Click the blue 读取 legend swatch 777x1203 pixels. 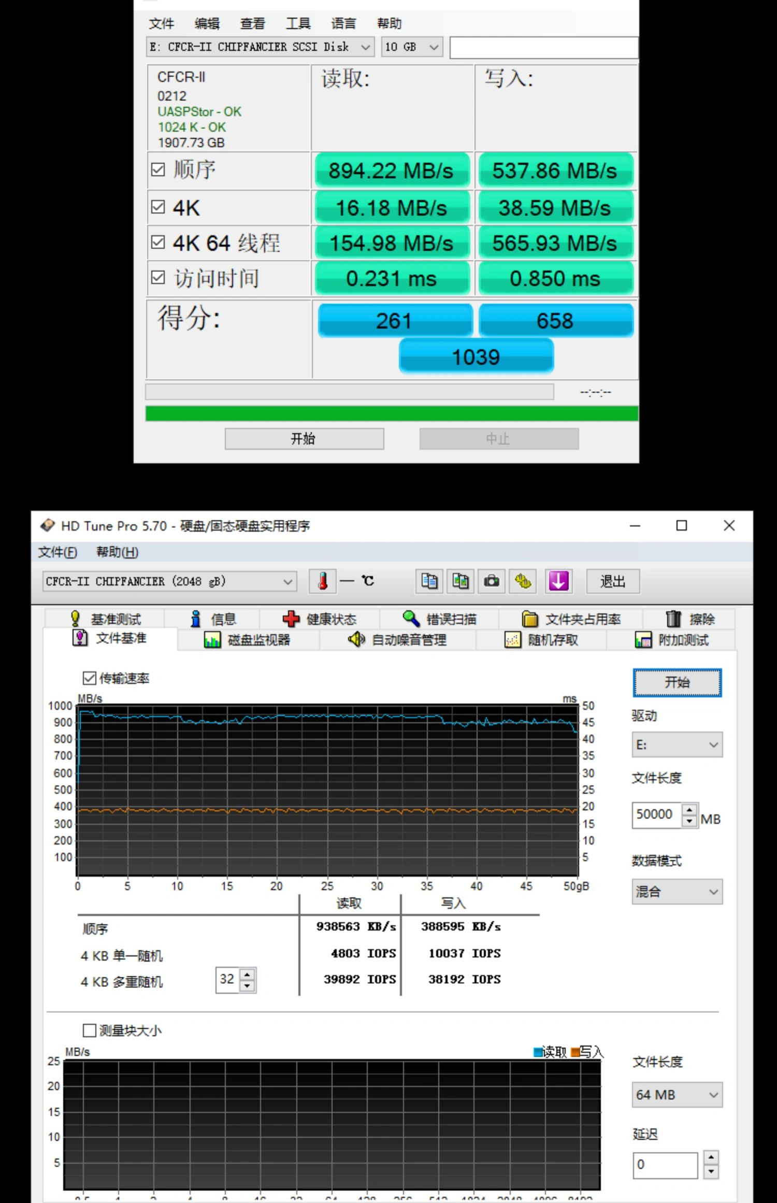538,1052
